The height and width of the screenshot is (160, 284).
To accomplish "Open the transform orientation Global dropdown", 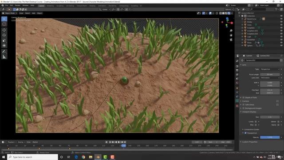I will [x=105, y=9].
